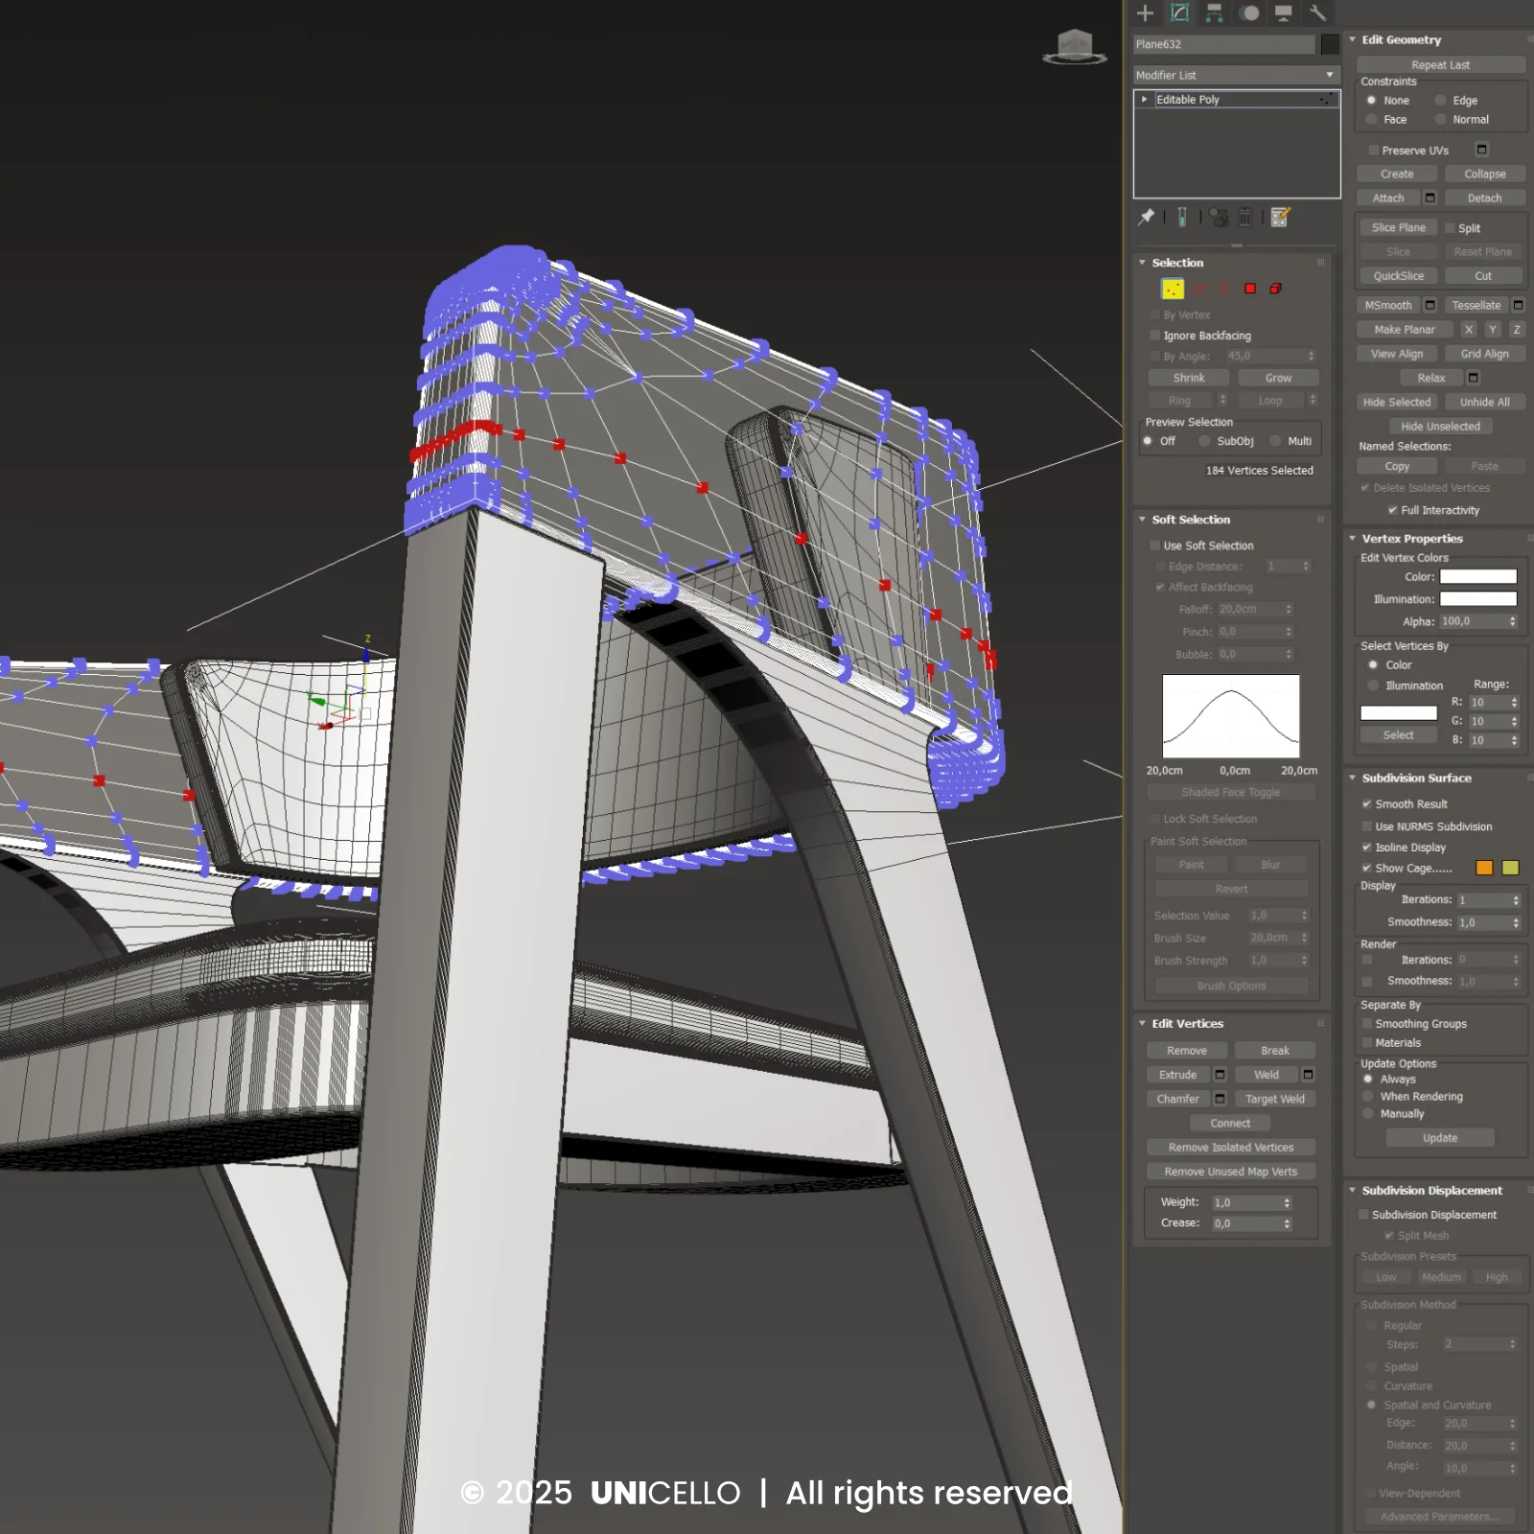This screenshot has height=1534, width=1534.
Task: Toggle Show End Result test tube icon
Action: pos(1182,218)
